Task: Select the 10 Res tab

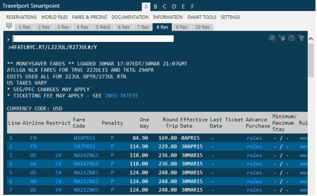Action: pyautogui.click(x=202, y=27)
